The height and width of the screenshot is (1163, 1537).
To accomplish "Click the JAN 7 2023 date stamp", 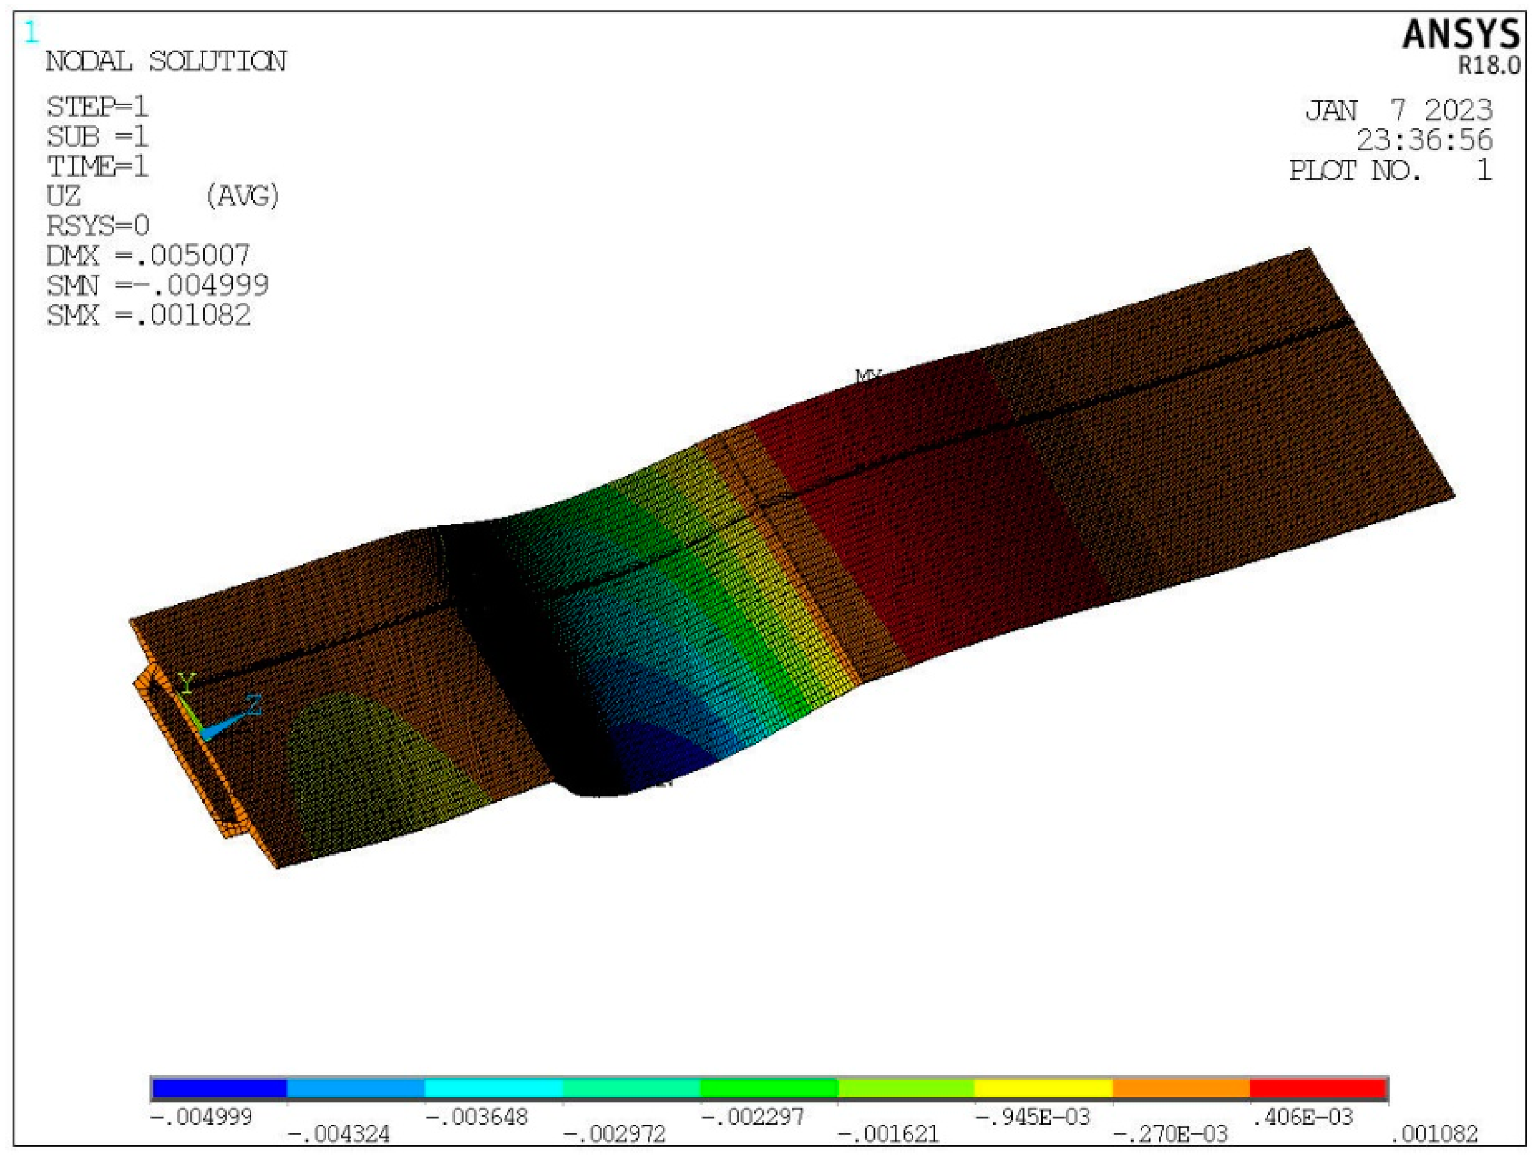I will (1398, 110).
